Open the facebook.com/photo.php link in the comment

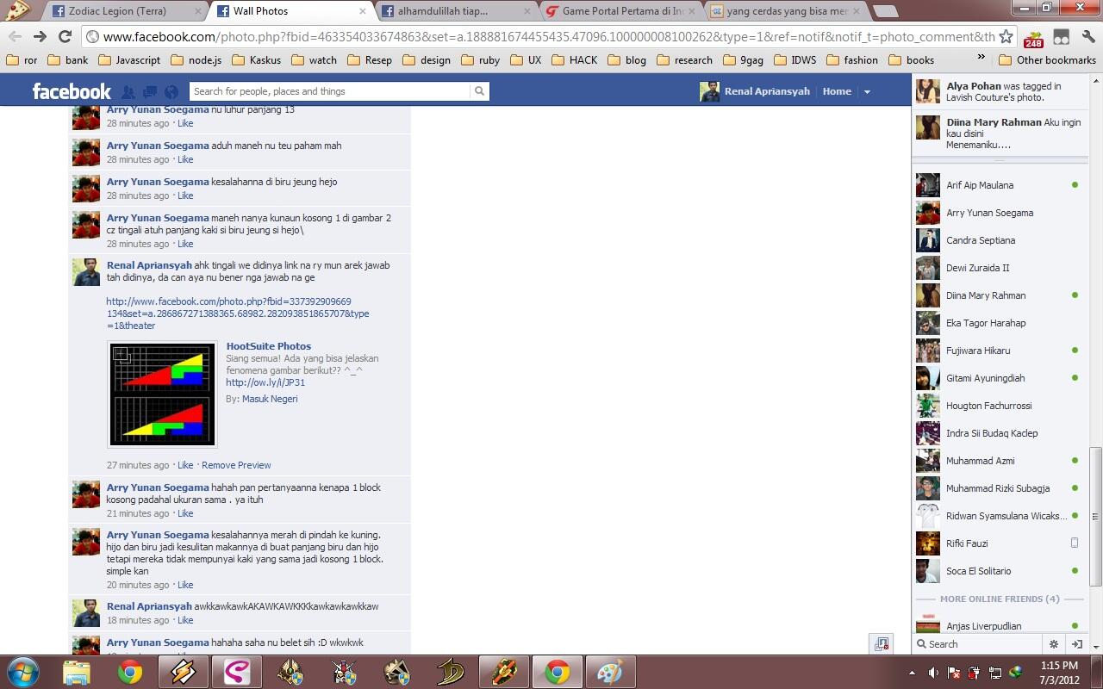pos(238,313)
